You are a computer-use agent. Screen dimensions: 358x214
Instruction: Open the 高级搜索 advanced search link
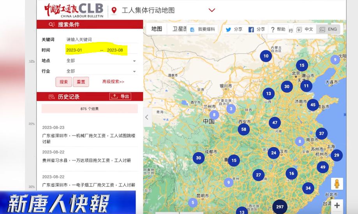click(x=113, y=82)
